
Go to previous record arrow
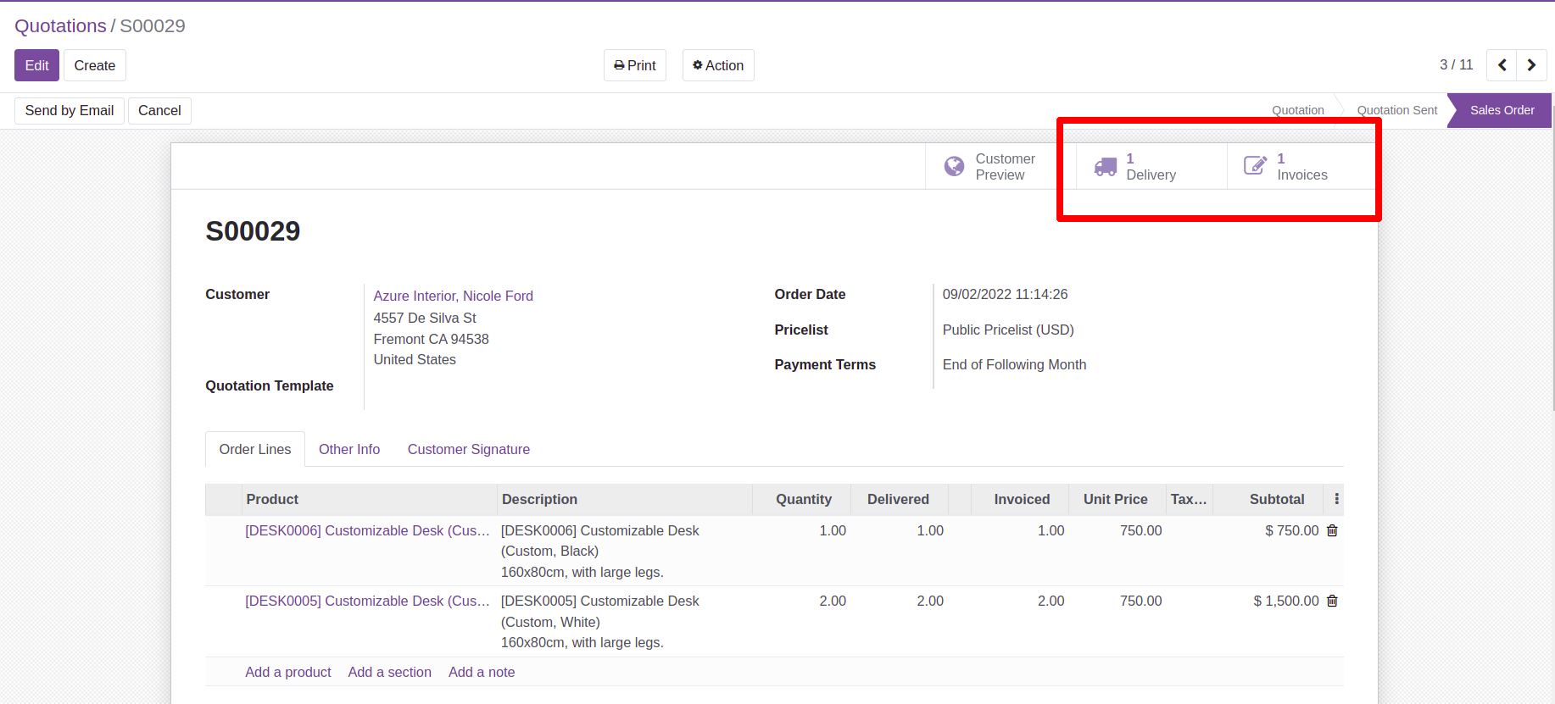click(1502, 65)
